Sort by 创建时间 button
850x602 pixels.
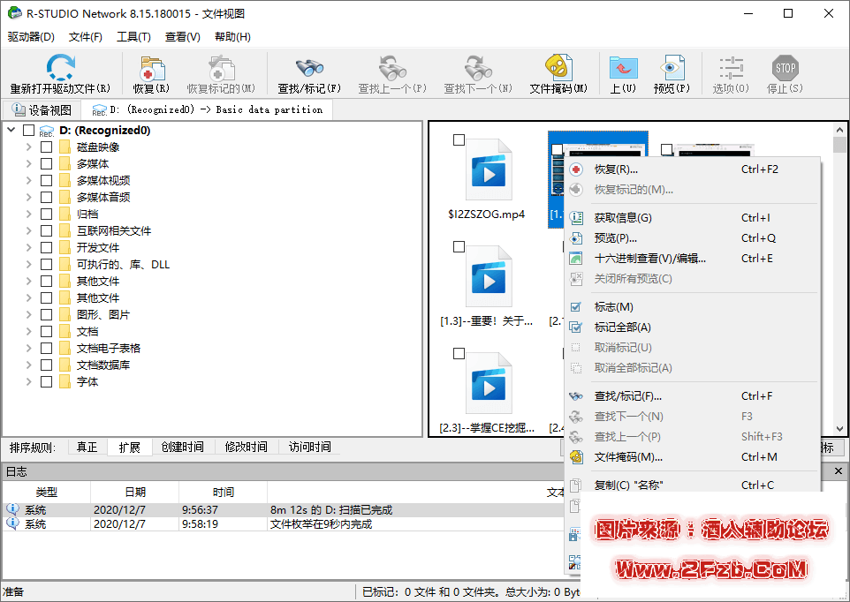pyautogui.click(x=182, y=448)
